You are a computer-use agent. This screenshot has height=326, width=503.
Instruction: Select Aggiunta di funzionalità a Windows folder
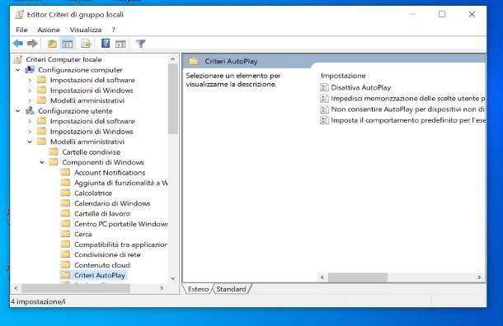pos(121,183)
